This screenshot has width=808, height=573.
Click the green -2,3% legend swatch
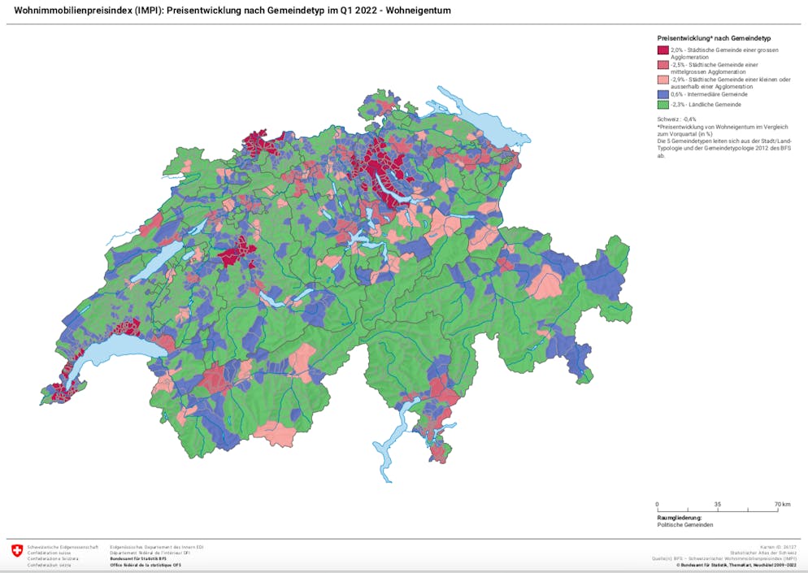[x=662, y=105]
